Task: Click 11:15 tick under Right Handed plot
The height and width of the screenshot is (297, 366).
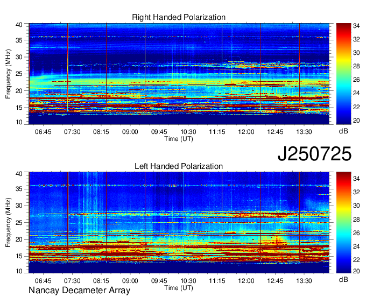Action: (x=217, y=132)
